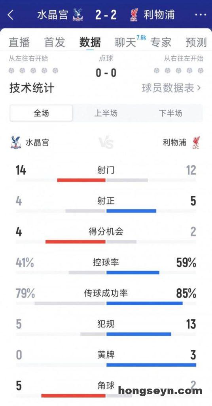The height and width of the screenshot is (406, 212).
Task: Switch stats to 下半场 second half
Action: click(170, 113)
